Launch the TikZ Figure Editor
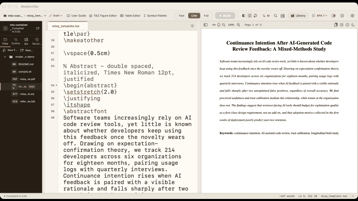358x201 pixels. click(x=103, y=16)
